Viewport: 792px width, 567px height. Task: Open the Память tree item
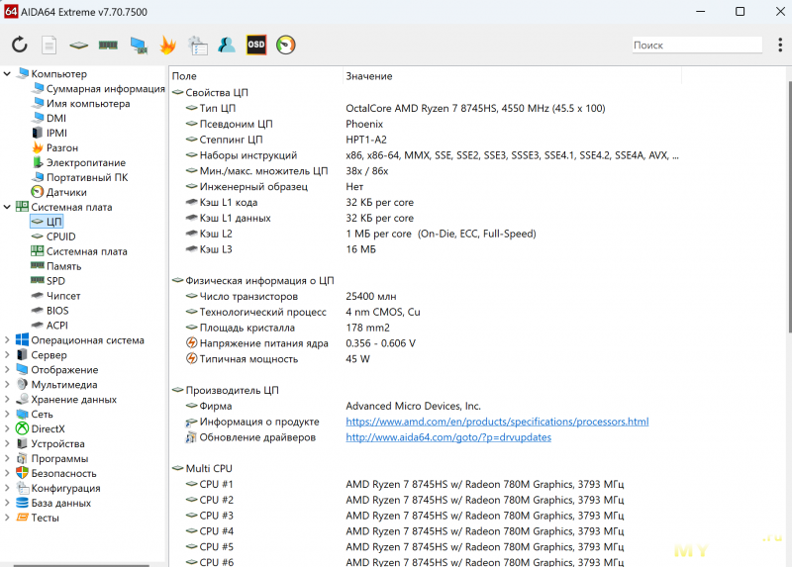click(x=63, y=266)
